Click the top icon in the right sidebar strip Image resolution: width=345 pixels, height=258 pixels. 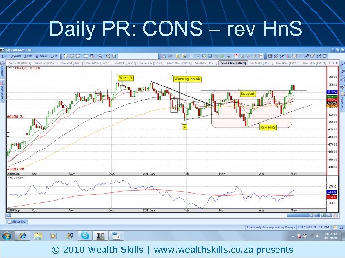[342, 64]
